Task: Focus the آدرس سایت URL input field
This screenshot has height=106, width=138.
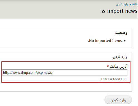Action: tap(65, 73)
